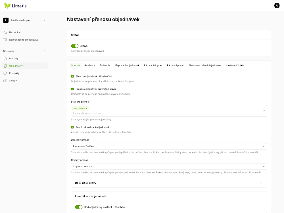The height and width of the screenshot is (213, 284).
Task: Click the Nástěnka home icon
Action: [5, 32]
